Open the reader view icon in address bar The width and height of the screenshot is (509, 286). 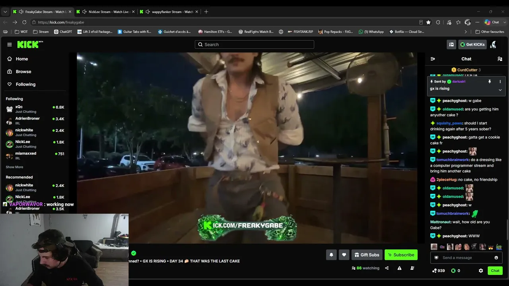pos(421,22)
